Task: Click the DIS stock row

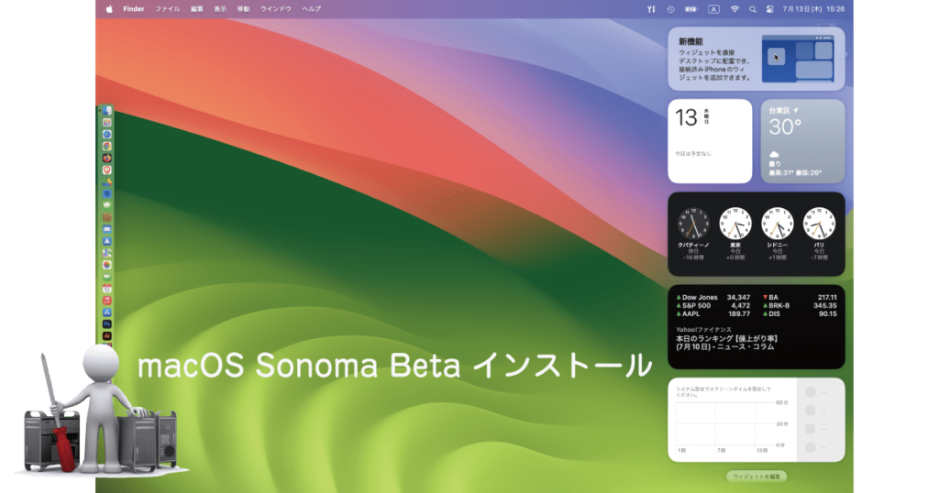Action: click(800, 314)
